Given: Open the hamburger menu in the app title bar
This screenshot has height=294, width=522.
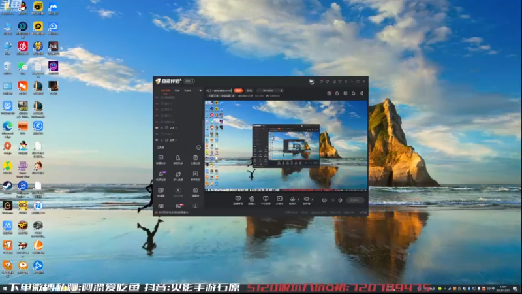Looking at the screenshot, I should click(x=346, y=81).
